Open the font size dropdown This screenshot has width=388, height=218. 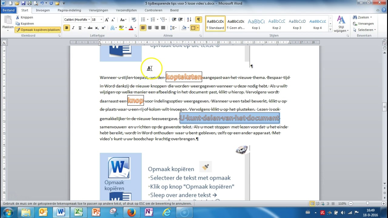[101, 20]
